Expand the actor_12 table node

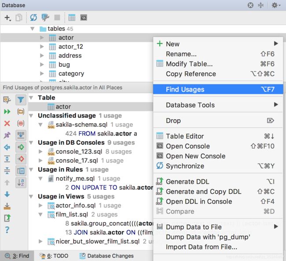[42, 47]
